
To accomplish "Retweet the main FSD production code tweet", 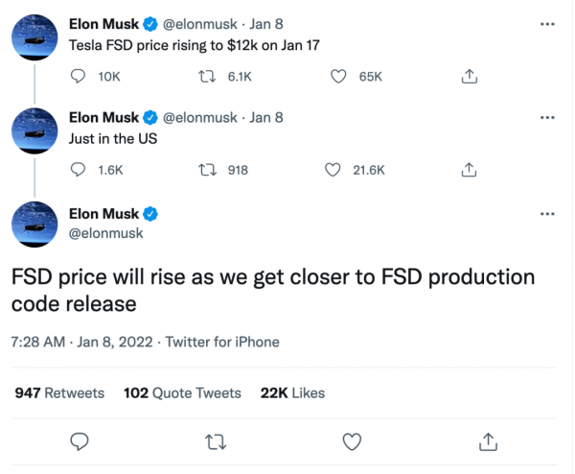I will pyautogui.click(x=217, y=441).
